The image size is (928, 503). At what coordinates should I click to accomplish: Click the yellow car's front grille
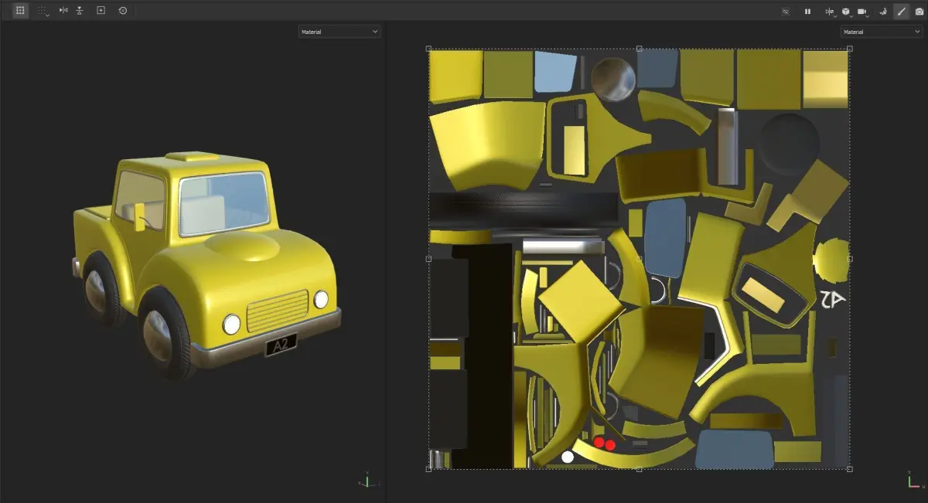point(278,311)
